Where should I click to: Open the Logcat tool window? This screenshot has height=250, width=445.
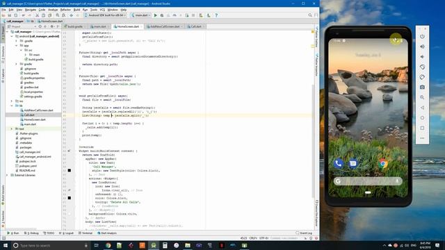(67, 233)
